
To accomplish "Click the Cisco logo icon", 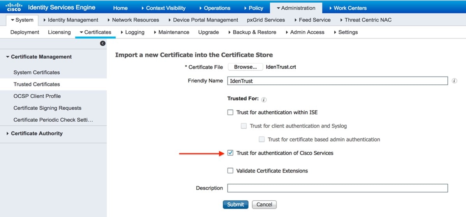I will click(x=14, y=7).
